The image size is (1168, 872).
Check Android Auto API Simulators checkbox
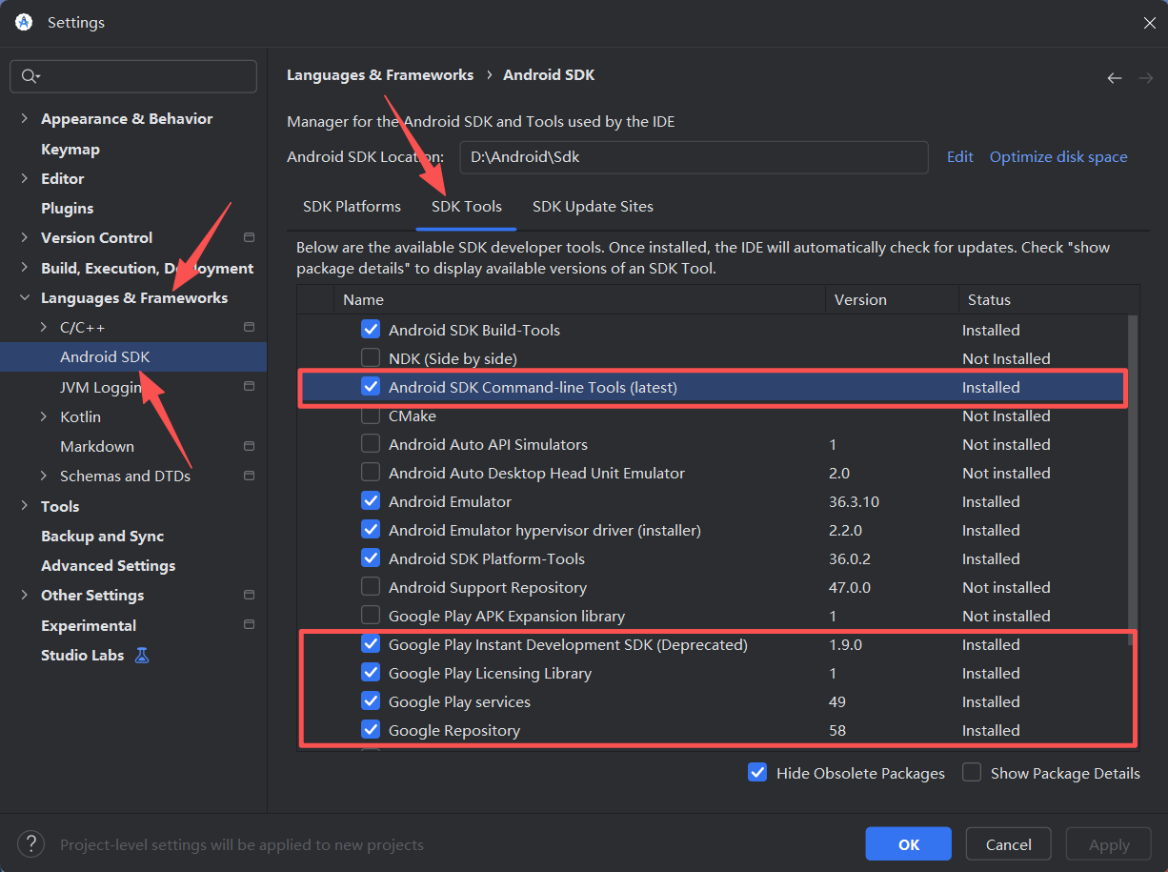click(371, 444)
